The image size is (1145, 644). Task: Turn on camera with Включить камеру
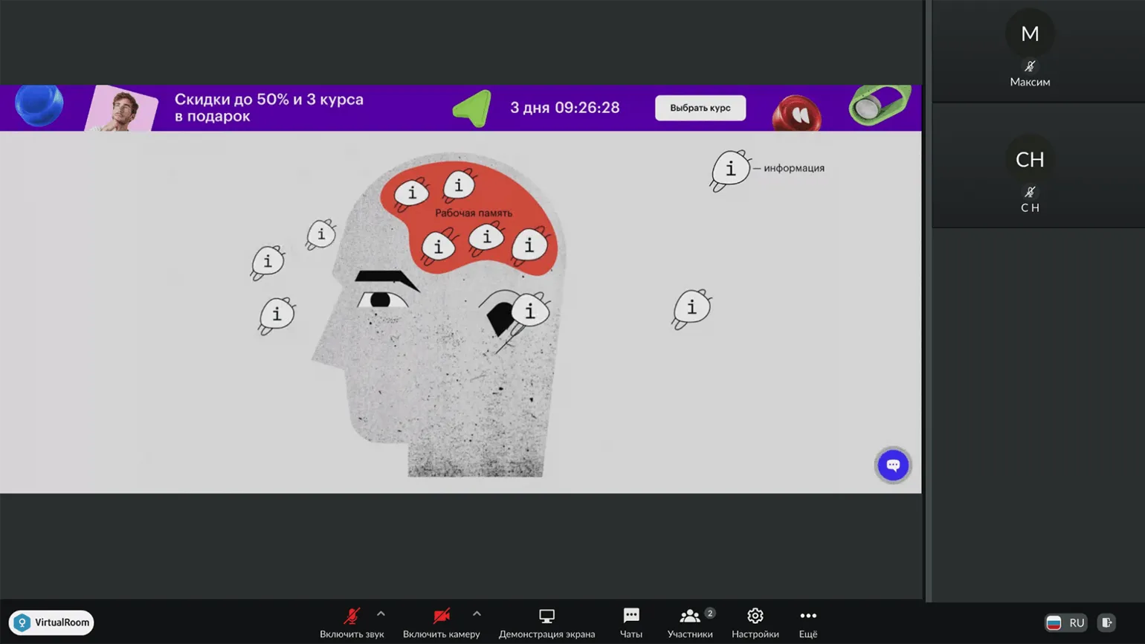pyautogui.click(x=441, y=616)
